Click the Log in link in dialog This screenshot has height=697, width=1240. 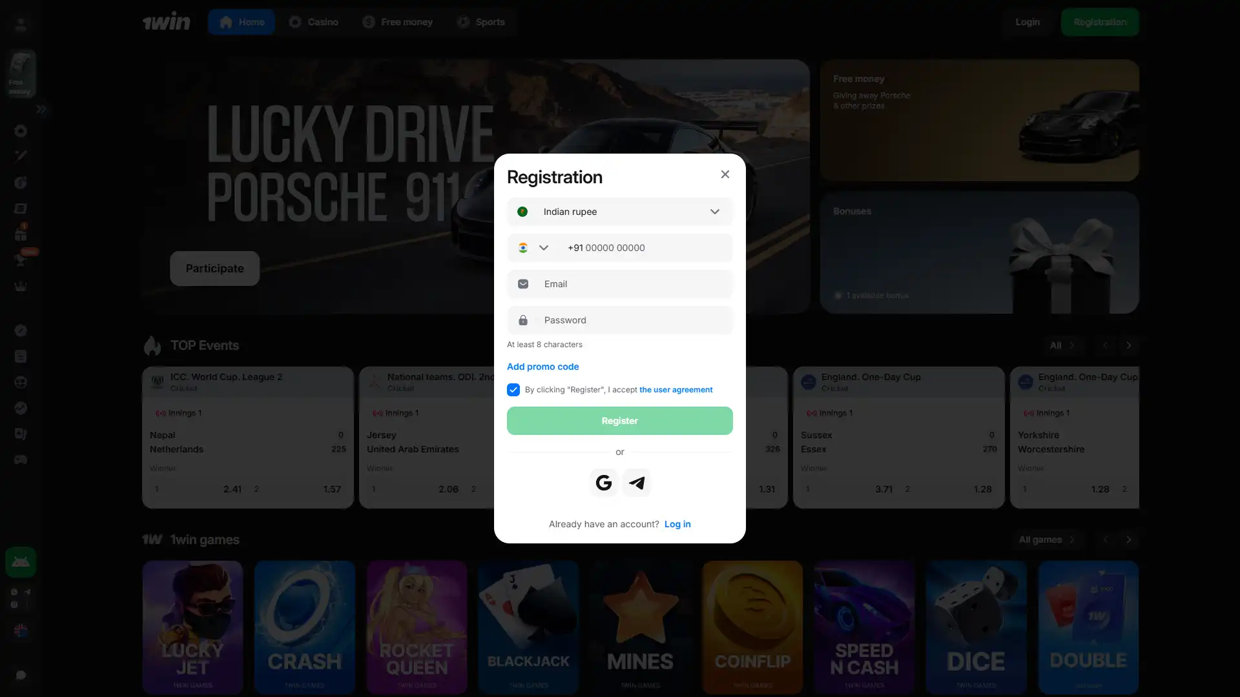tap(677, 524)
